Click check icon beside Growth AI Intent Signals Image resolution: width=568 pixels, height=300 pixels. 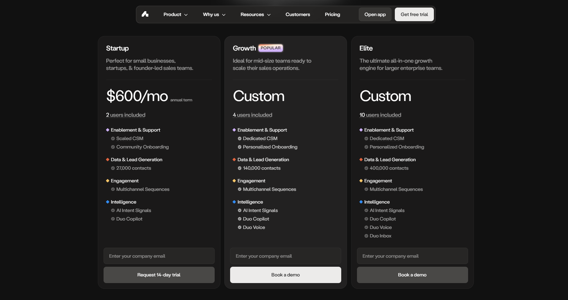(x=239, y=210)
